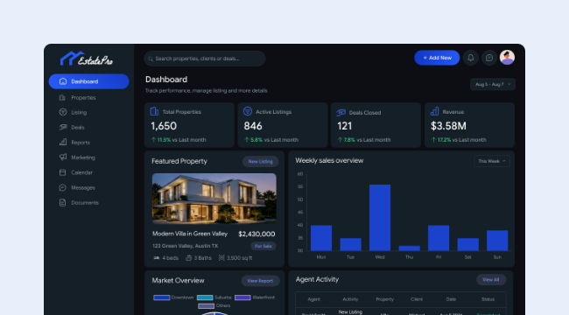Click the 123 Green Valley, Austin TX address
Screen dimensions: 569x315
point(185,246)
